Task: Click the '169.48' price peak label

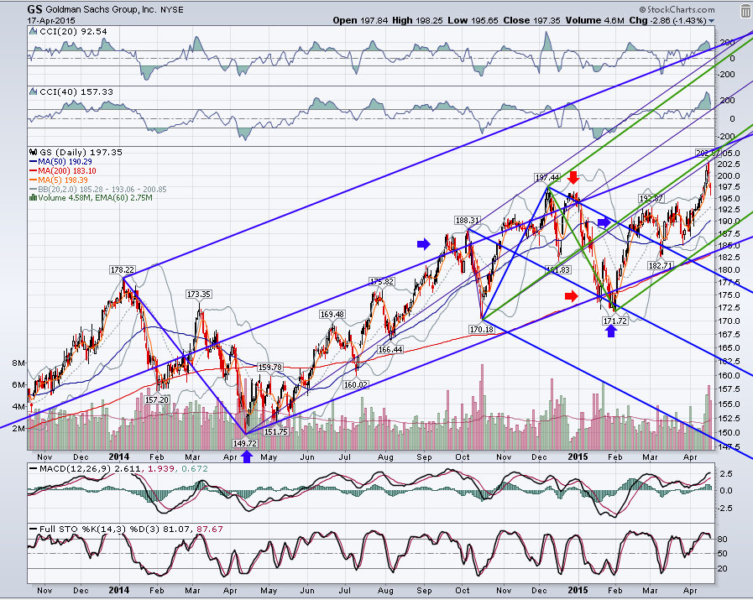Action: coord(332,315)
